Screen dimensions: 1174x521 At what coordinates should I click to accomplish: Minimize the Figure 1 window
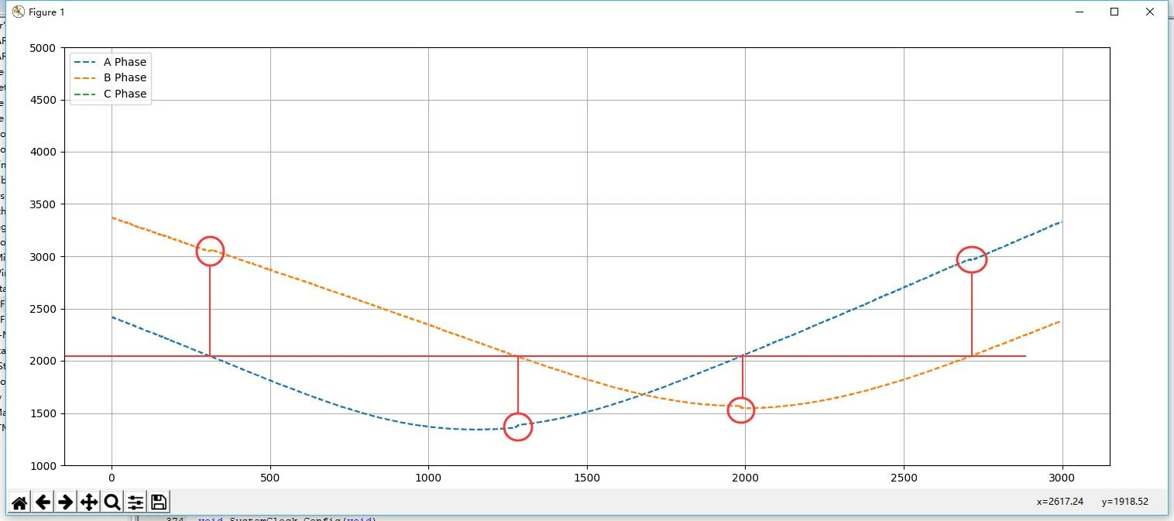click(1079, 12)
